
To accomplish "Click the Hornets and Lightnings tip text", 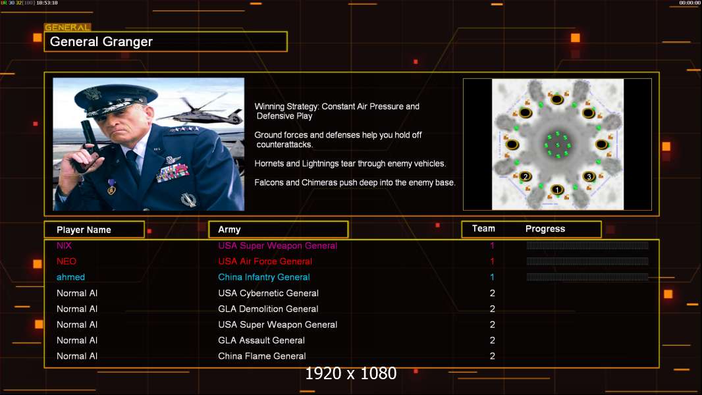I will point(350,164).
